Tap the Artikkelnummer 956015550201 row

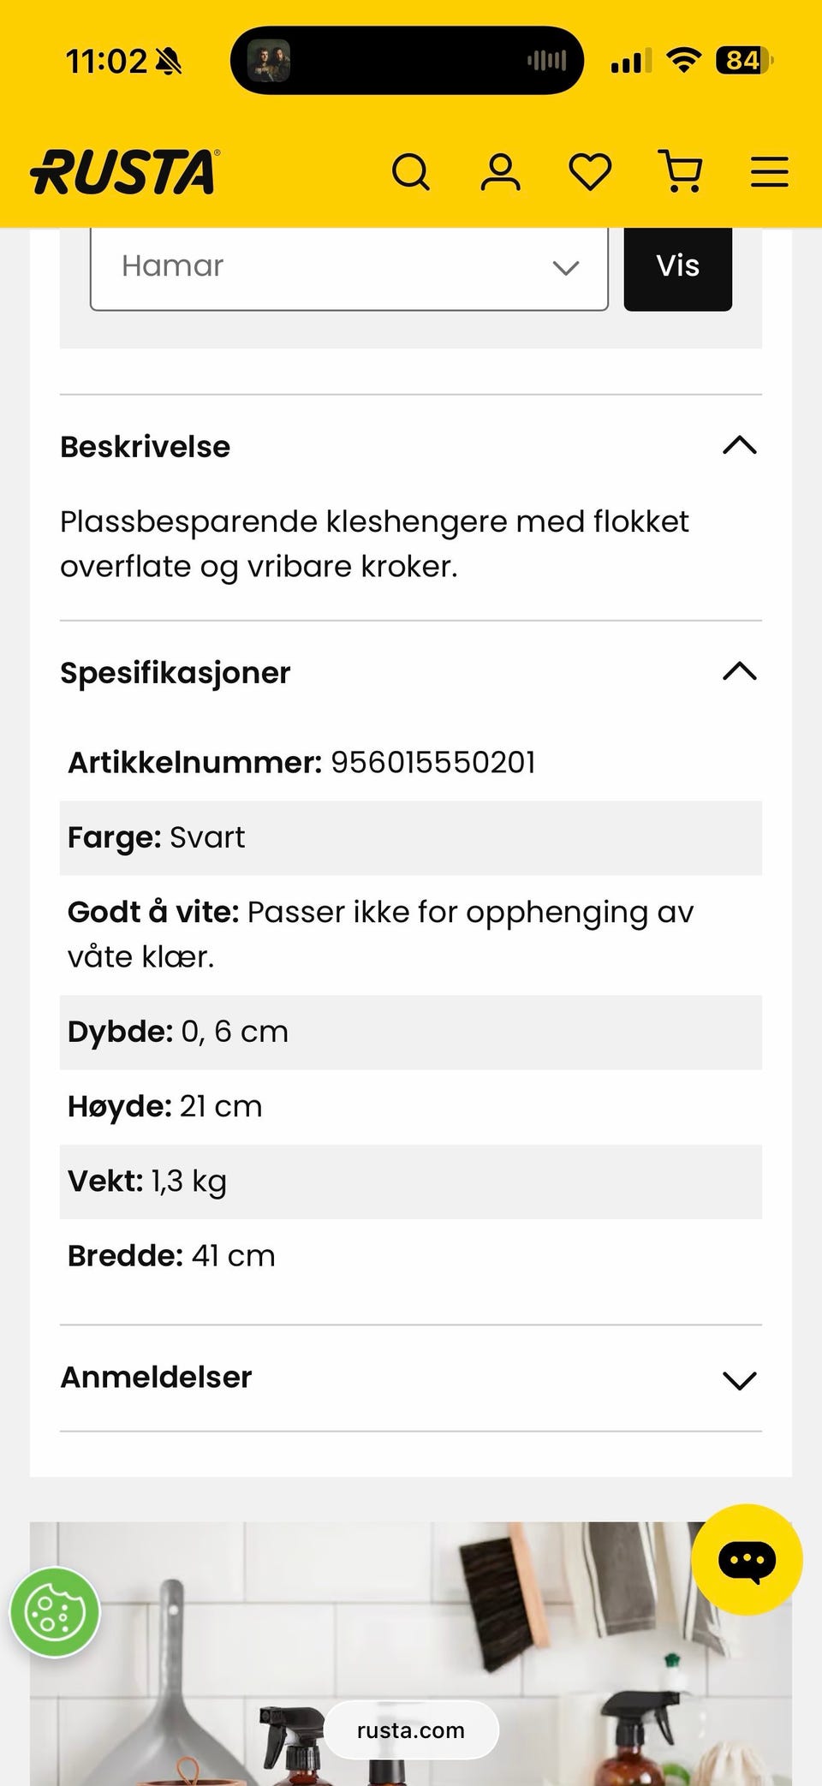coord(302,762)
